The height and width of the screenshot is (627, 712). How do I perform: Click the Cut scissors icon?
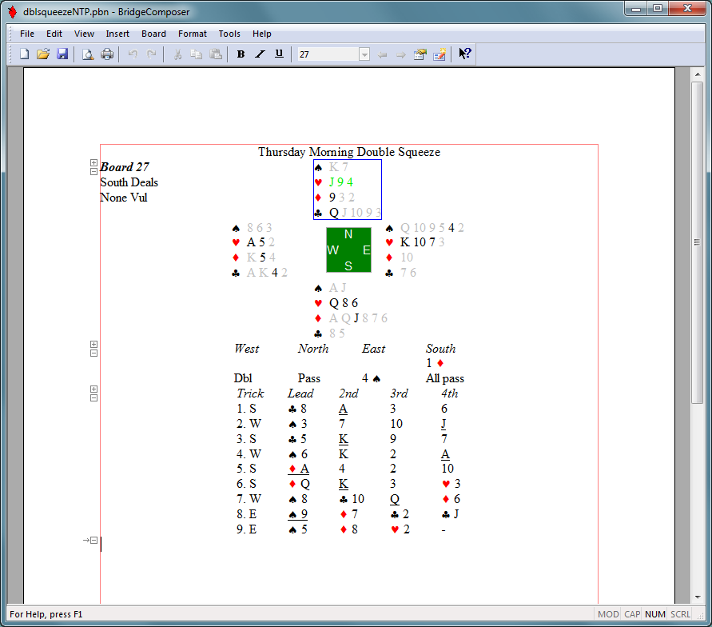[x=177, y=54]
